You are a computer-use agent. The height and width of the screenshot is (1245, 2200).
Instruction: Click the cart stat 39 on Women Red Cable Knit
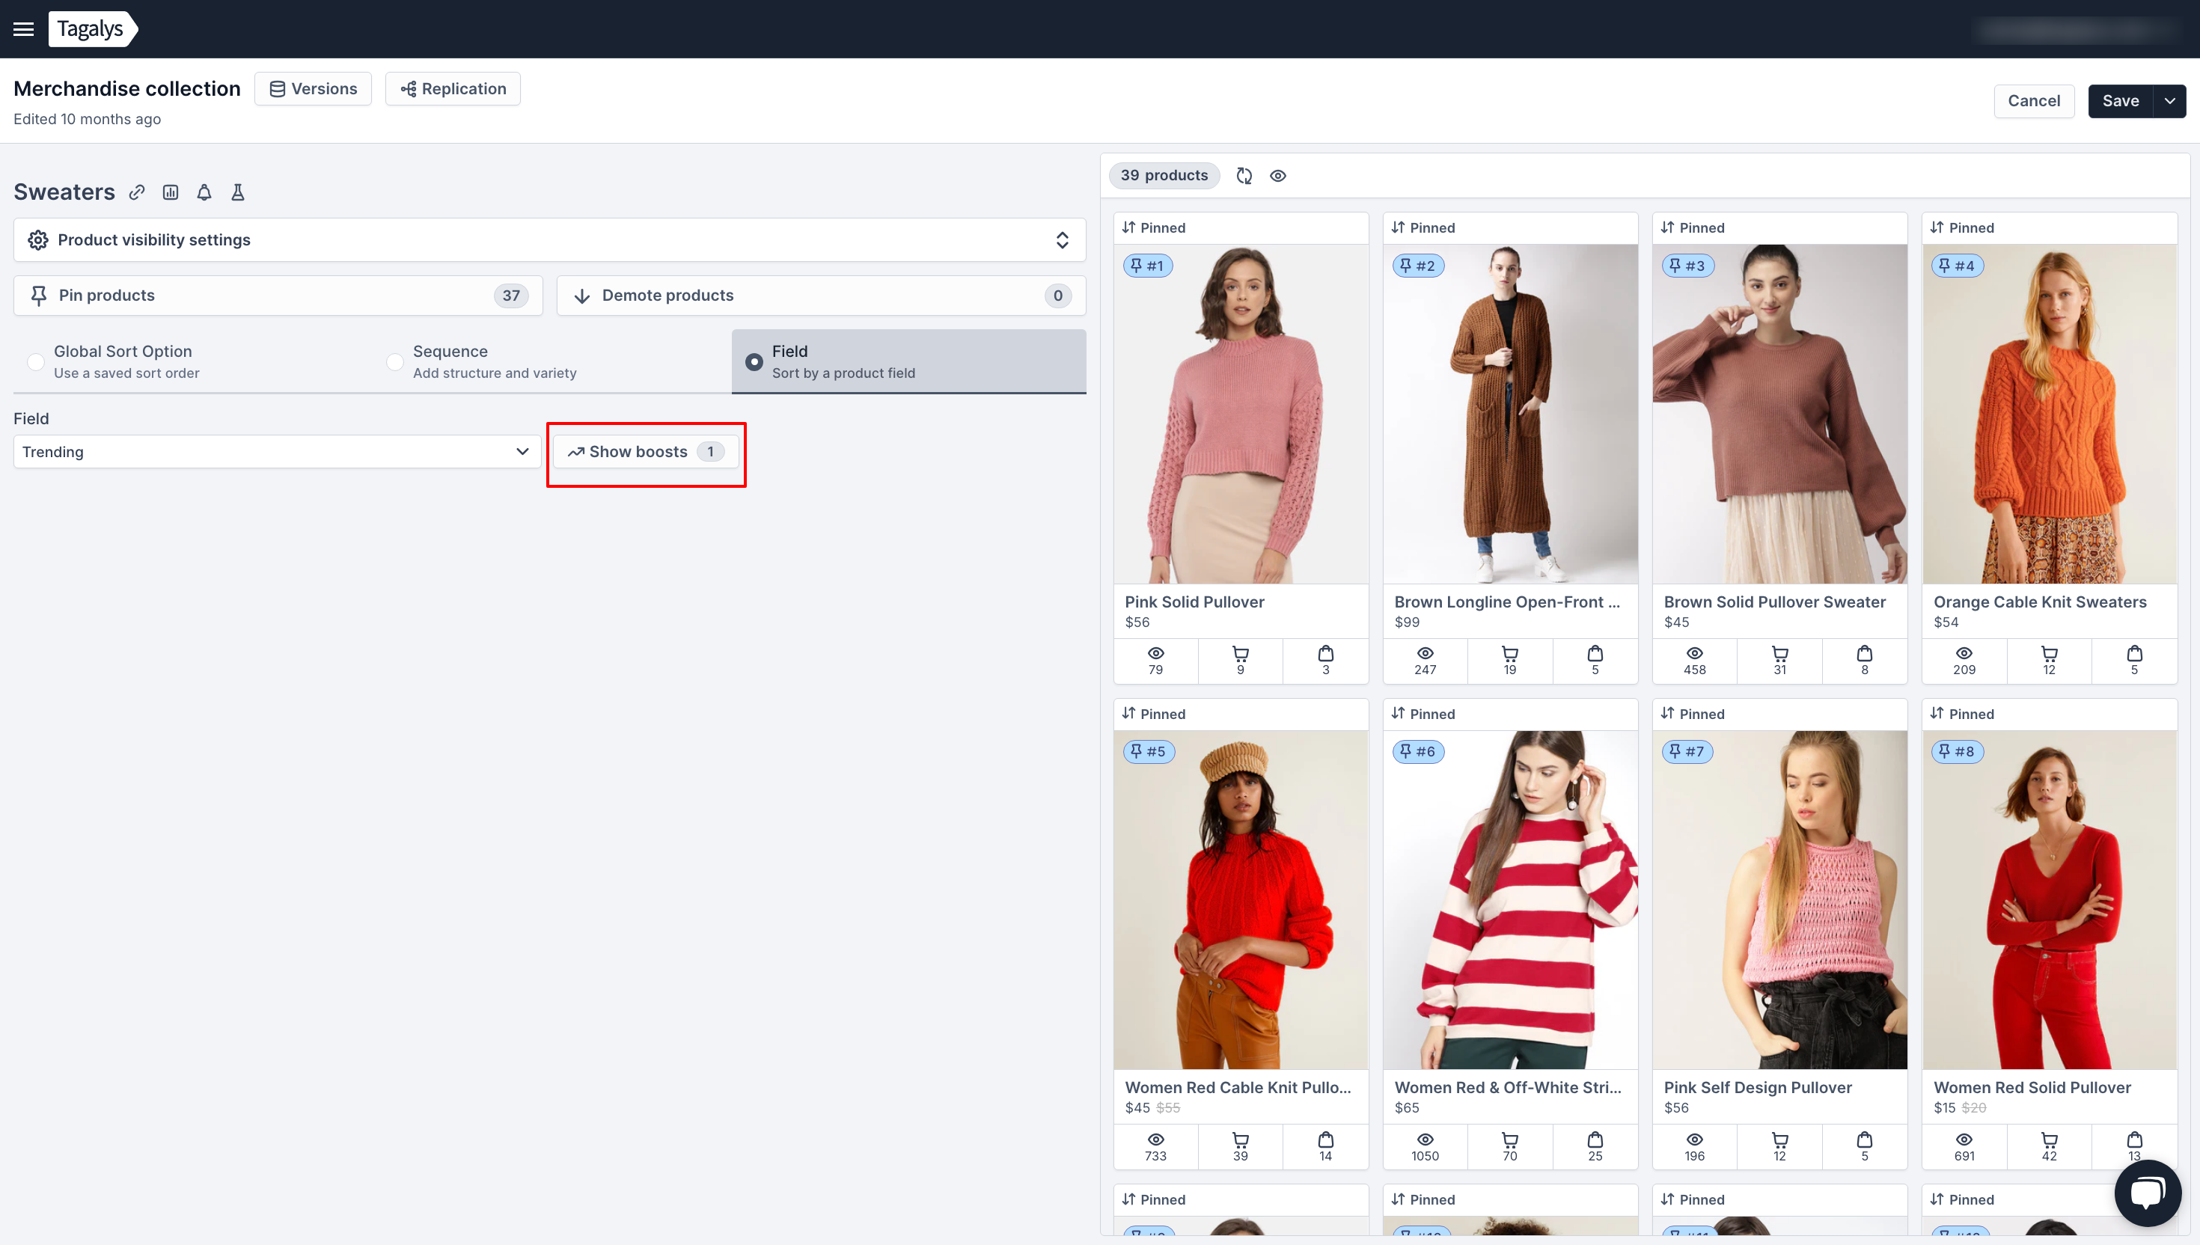coord(1240,1147)
